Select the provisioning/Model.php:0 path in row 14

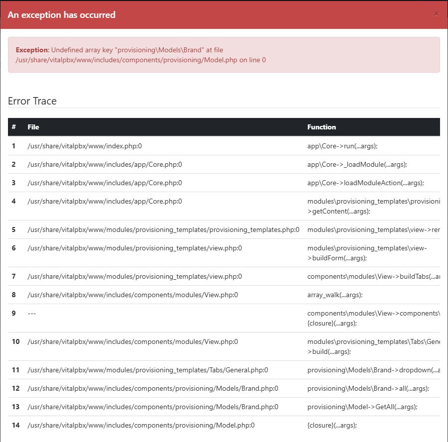point(141,425)
